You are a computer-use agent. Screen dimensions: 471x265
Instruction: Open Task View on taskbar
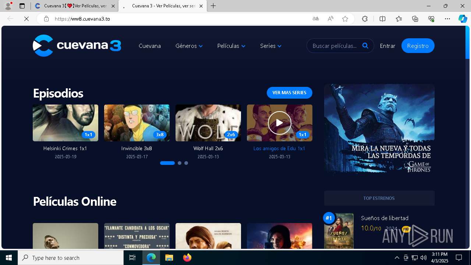(132, 258)
